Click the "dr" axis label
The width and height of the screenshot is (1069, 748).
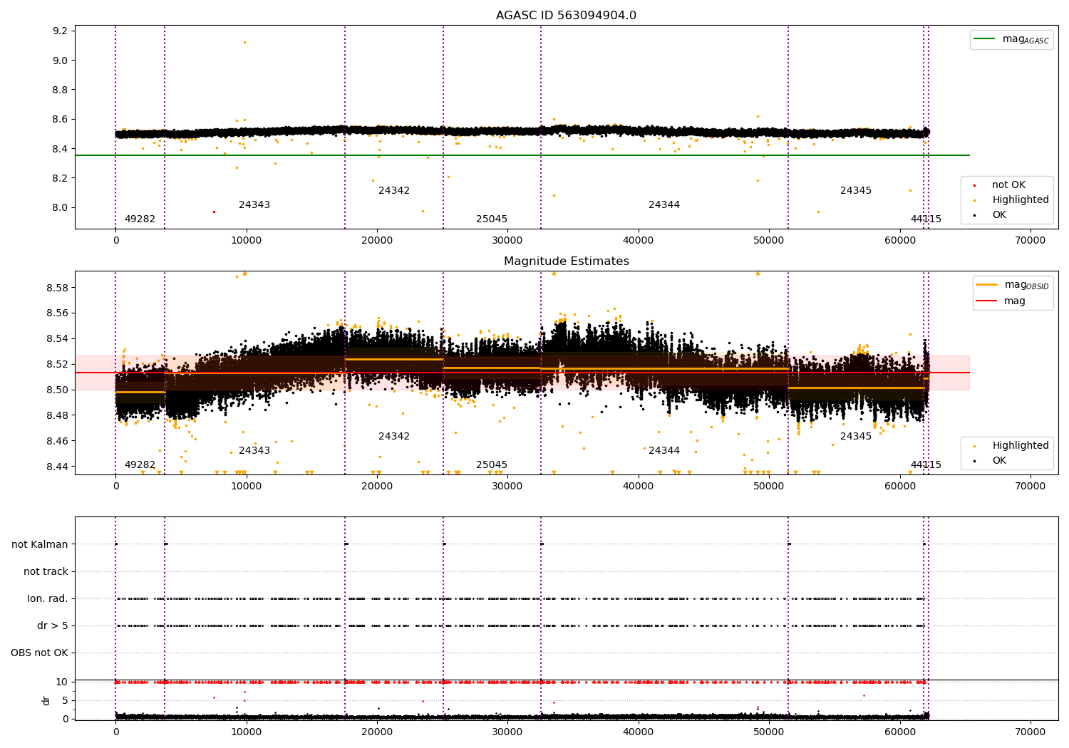[46, 700]
